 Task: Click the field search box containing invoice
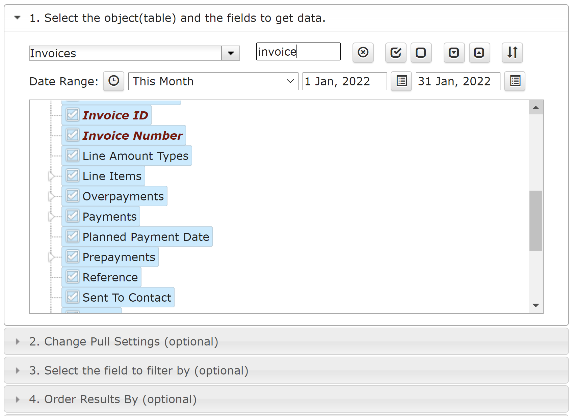[298, 52]
